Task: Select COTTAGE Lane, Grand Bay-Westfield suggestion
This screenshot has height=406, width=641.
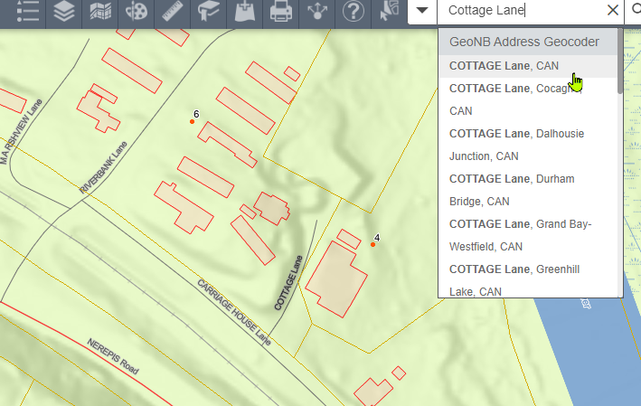Action: coord(520,234)
